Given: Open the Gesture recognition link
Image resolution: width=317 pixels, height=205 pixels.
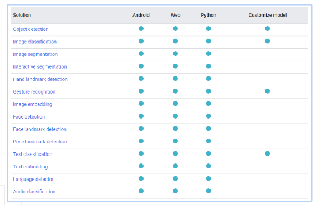Looking at the screenshot, I should pos(34,92).
